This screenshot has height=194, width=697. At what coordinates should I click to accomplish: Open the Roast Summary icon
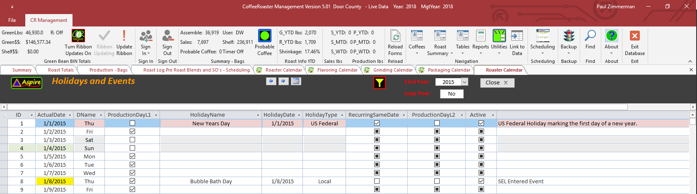point(440,36)
